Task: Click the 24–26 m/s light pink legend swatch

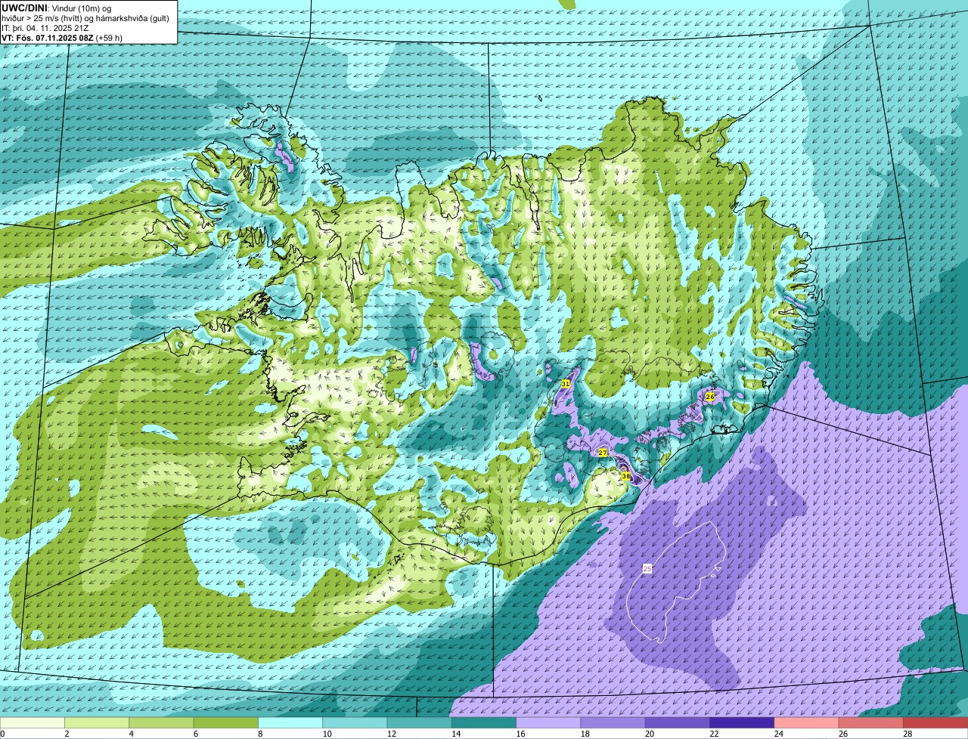Action: pyautogui.click(x=807, y=723)
